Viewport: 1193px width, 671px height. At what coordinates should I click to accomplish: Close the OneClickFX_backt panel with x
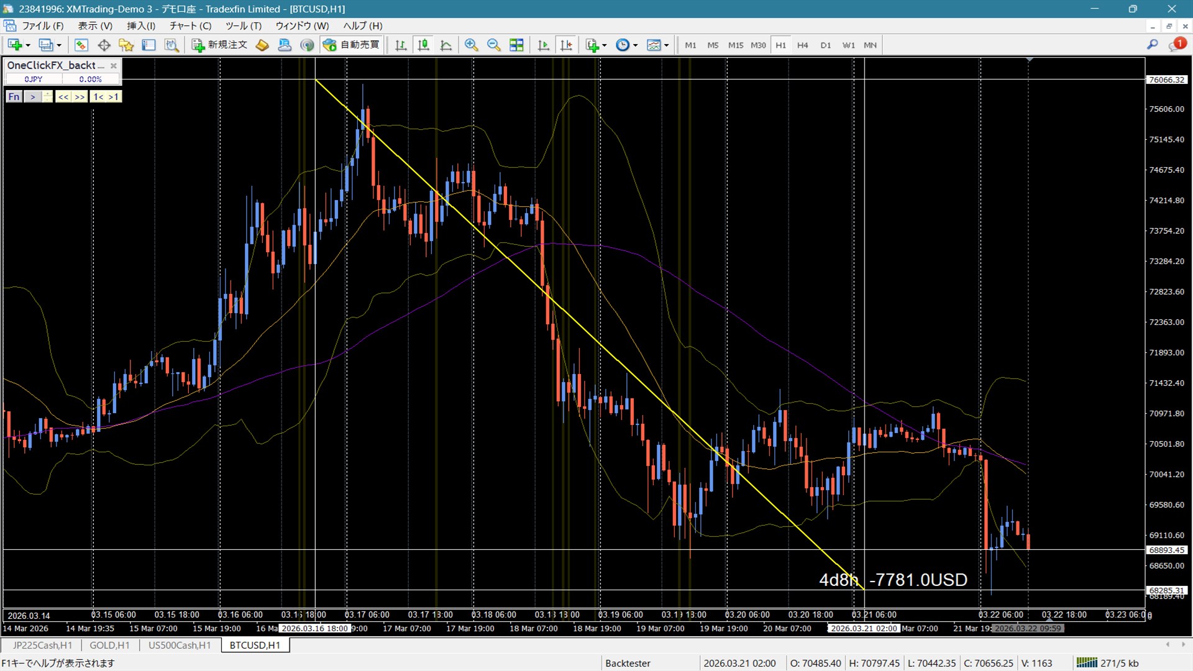tap(113, 65)
